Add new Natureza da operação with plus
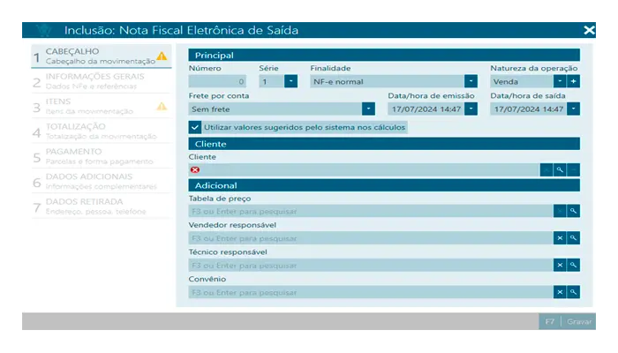 pos(573,81)
